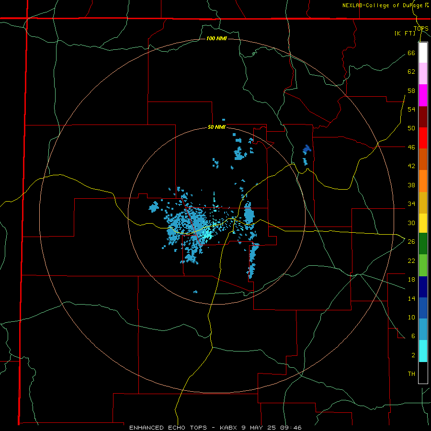This screenshot has width=431, height=431.
Task: Pick the dark orange legend swatch
Action: 423,159
